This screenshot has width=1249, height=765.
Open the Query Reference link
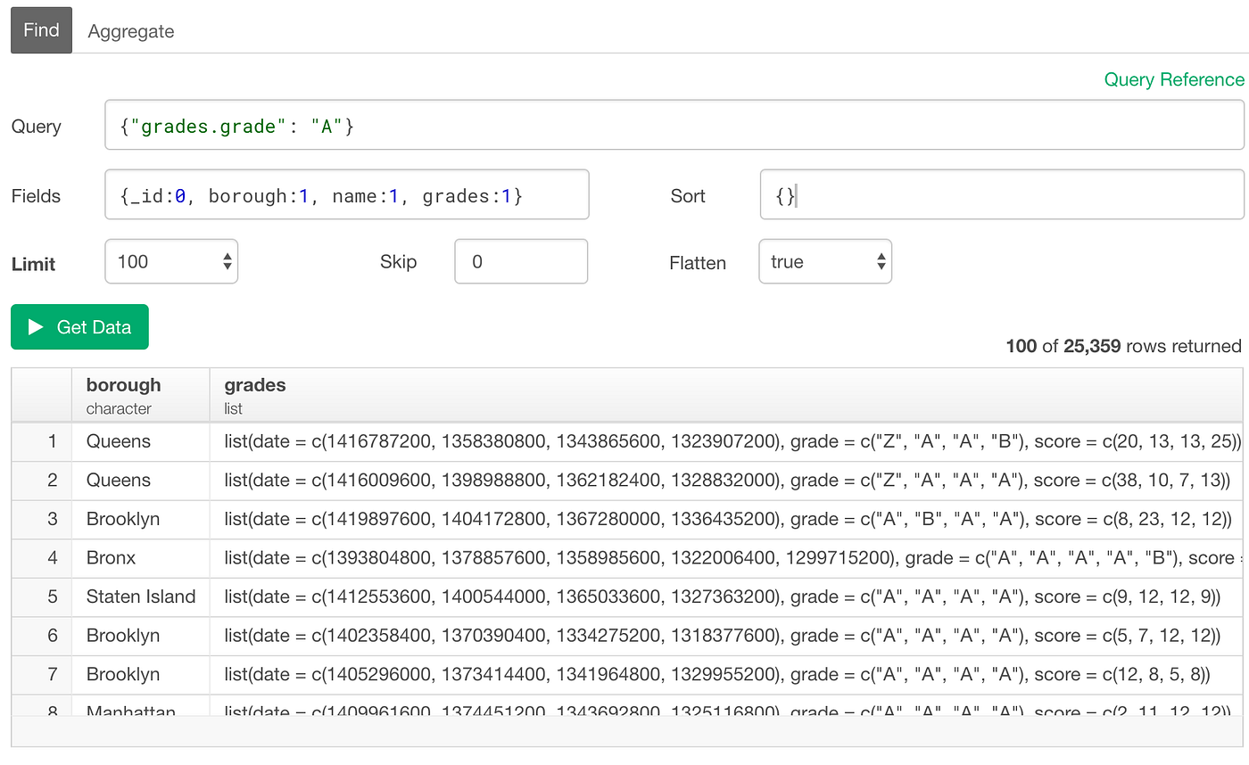click(x=1173, y=79)
